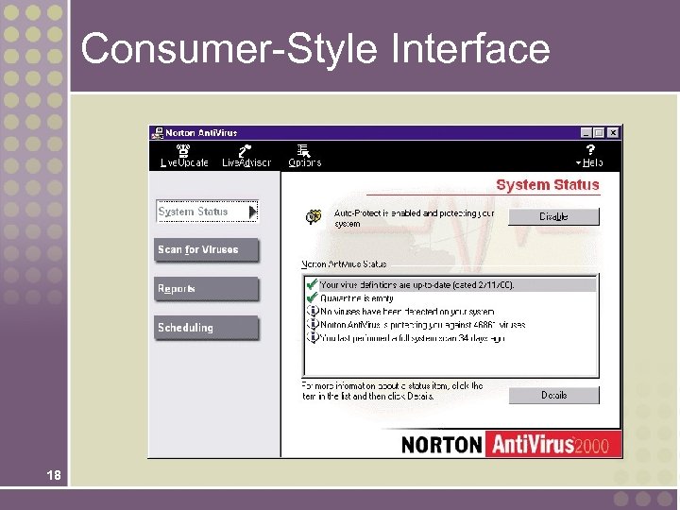Open the Reports section

point(207,289)
